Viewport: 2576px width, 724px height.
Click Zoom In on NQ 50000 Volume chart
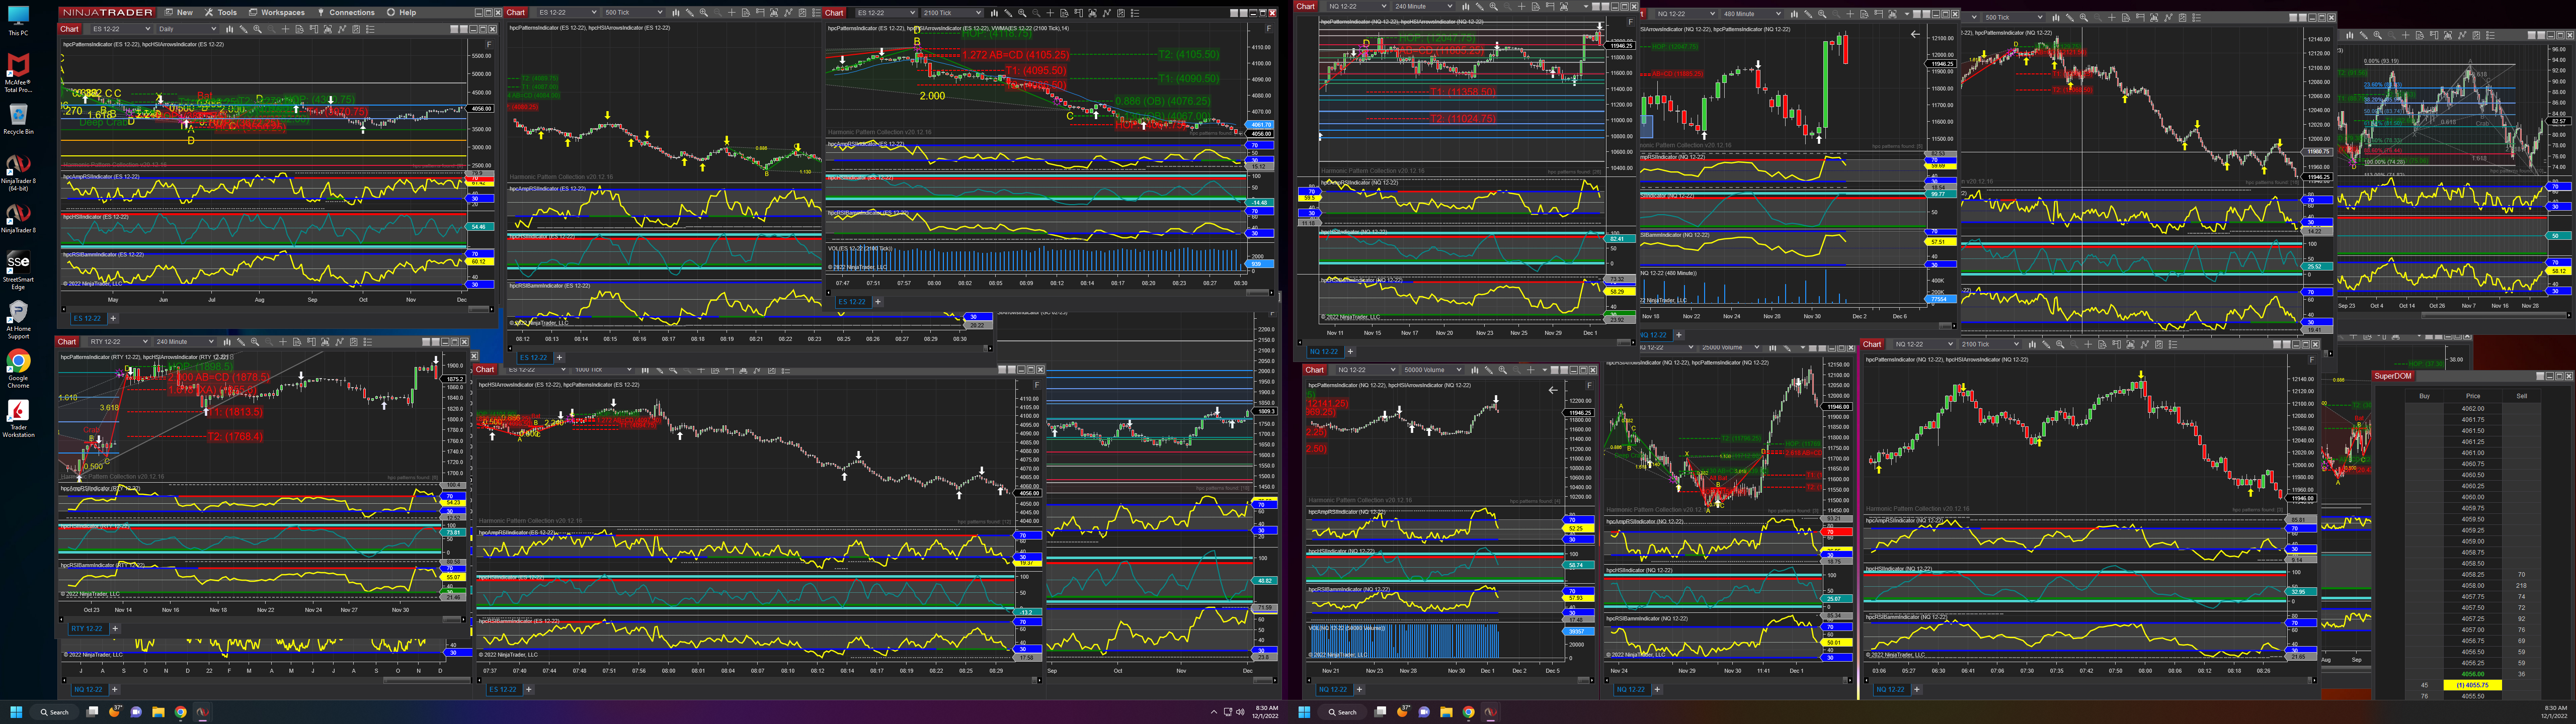(x=1503, y=370)
